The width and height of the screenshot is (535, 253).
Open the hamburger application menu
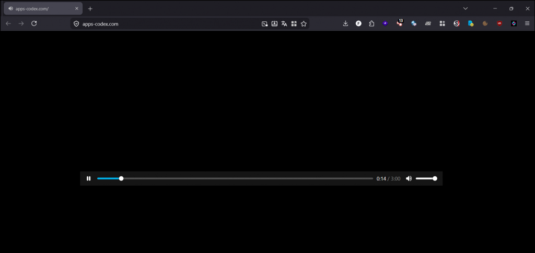pyautogui.click(x=527, y=23)
